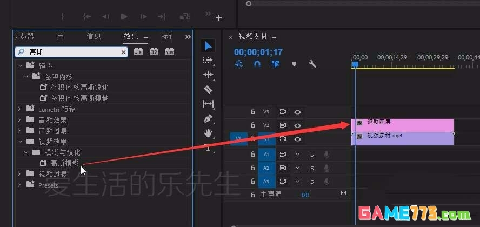Click the Mark In bracket button
Viewport: 480px width, 227px height.
(x=62, y=17)
